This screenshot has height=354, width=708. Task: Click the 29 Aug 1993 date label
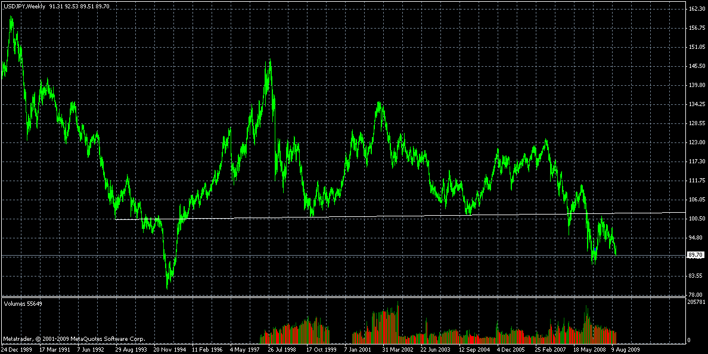(131, 349)
